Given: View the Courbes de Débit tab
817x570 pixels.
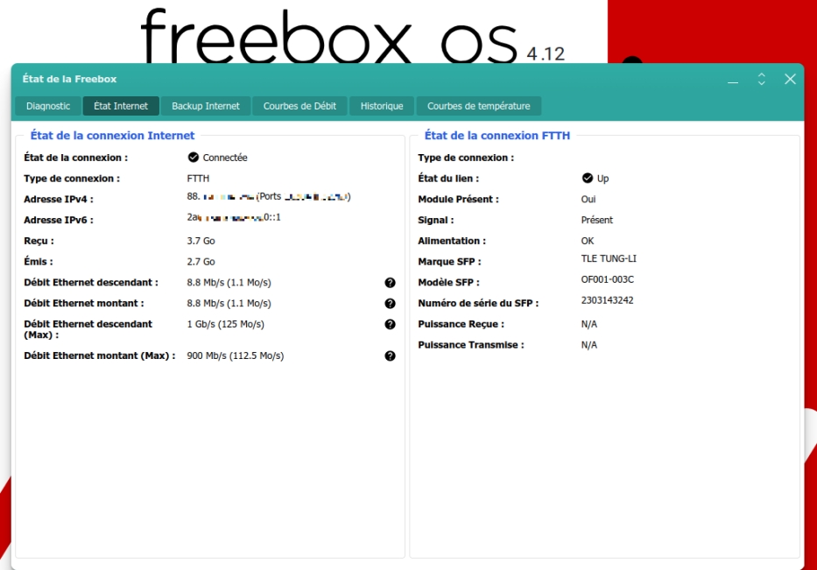Looking at the screenshot, I should pyautogui.click(x=299, y=106).
